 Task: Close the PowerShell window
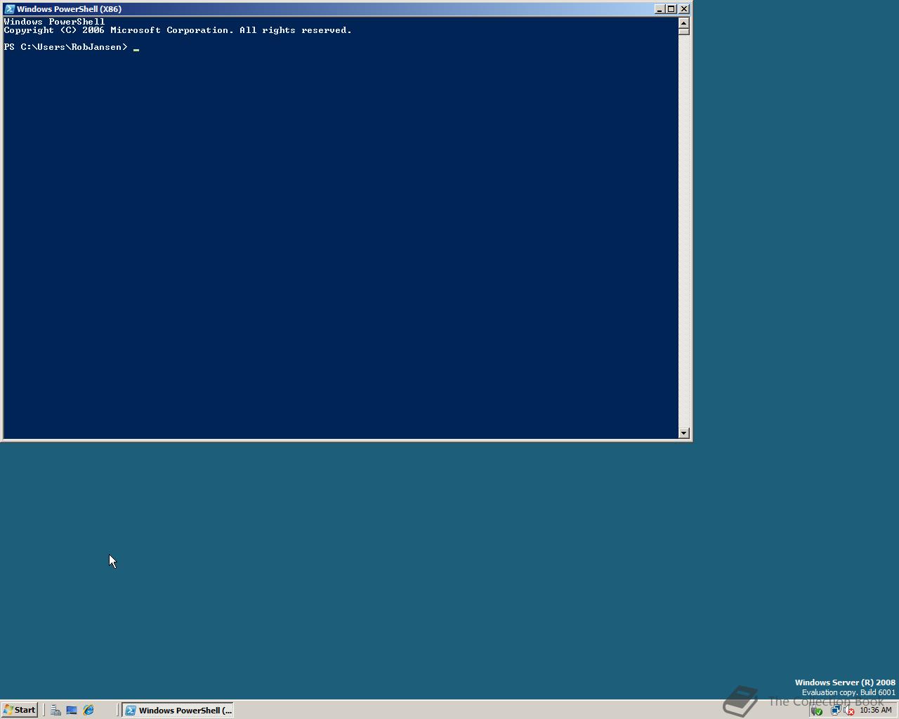(684, 9)
